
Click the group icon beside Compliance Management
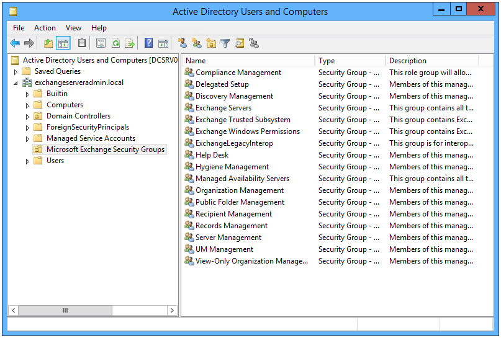pos(189,73)
